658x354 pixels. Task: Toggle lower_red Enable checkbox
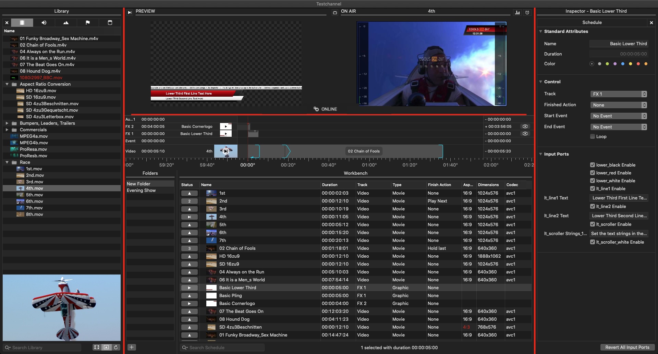point(592,173)
